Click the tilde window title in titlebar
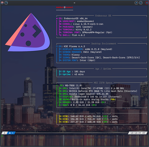 tap(74, 3)
